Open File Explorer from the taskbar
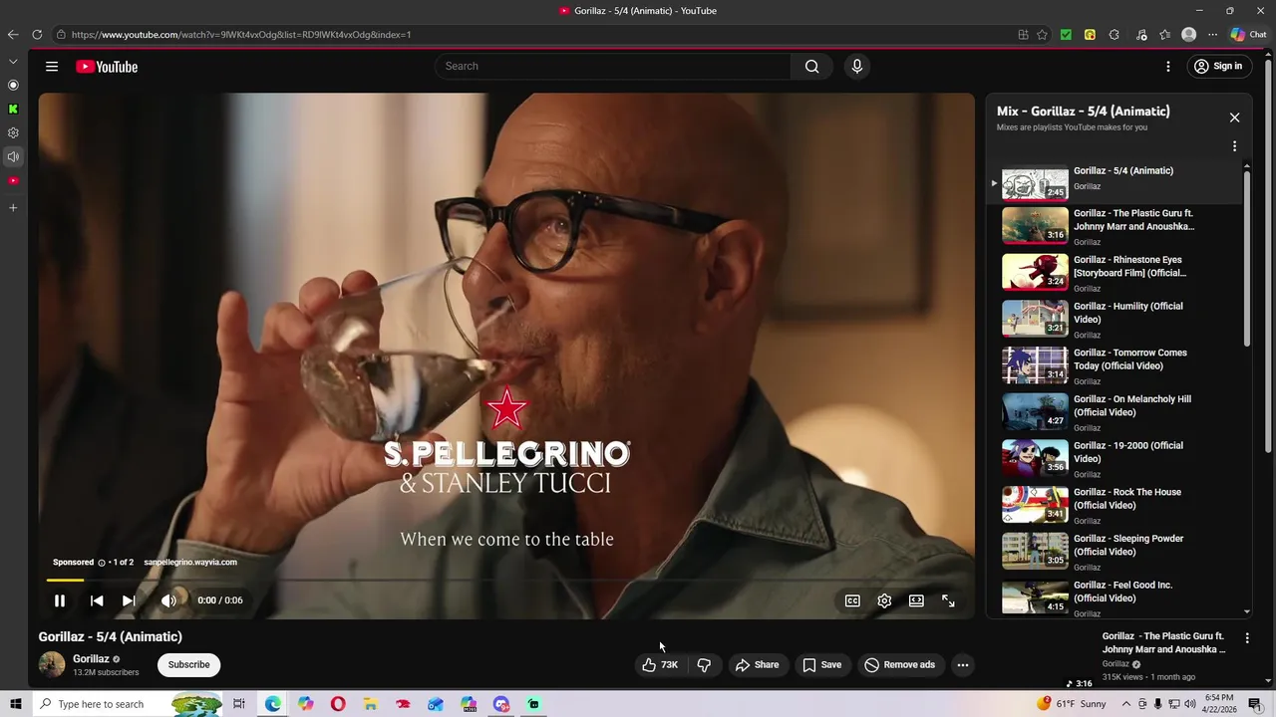Image resolution: width=1276 pixels, height=717 pixels. [x=370, y=704]
